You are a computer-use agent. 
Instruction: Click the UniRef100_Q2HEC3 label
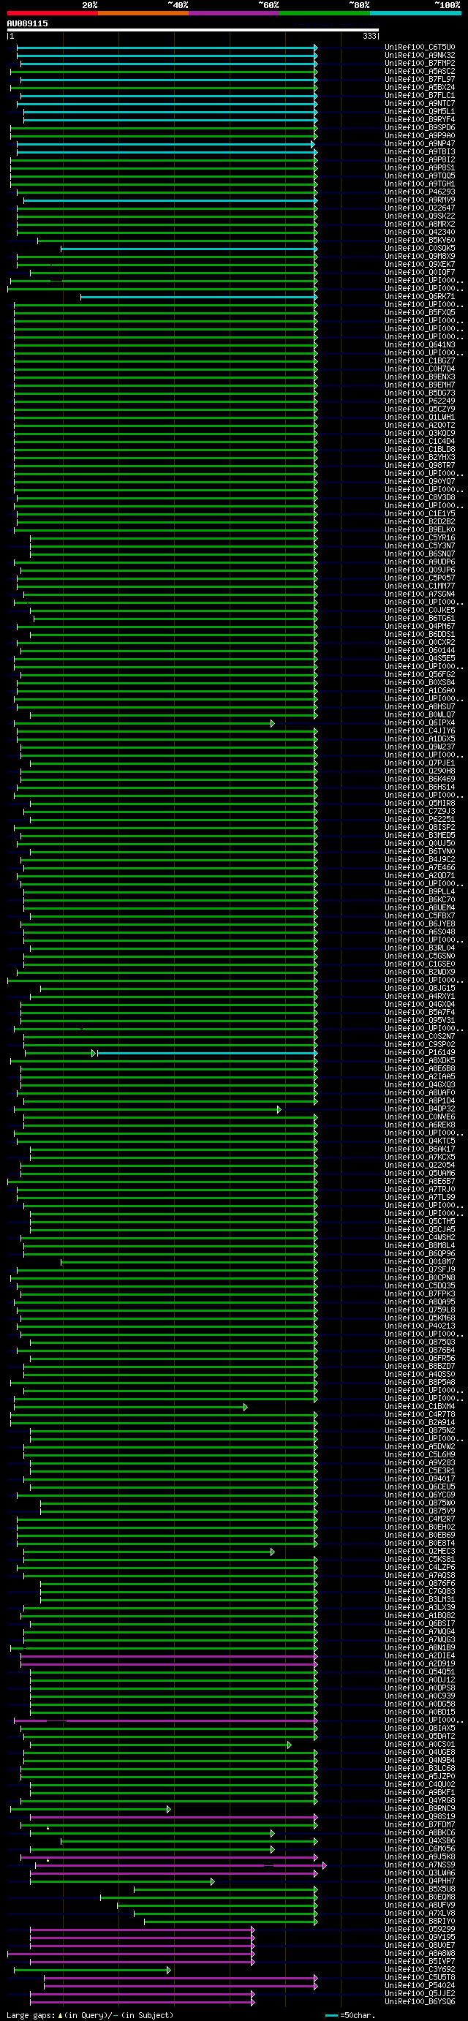pyautogui.click(x=419, y=1551)
